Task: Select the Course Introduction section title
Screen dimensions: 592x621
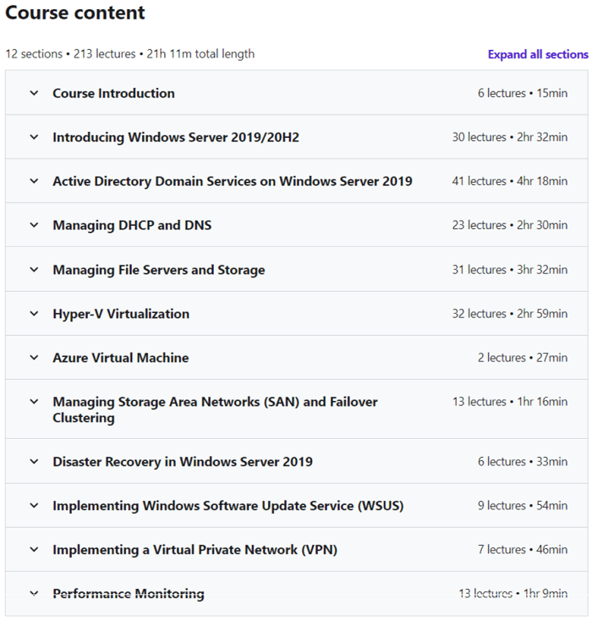Action: [x=113, y=93]
